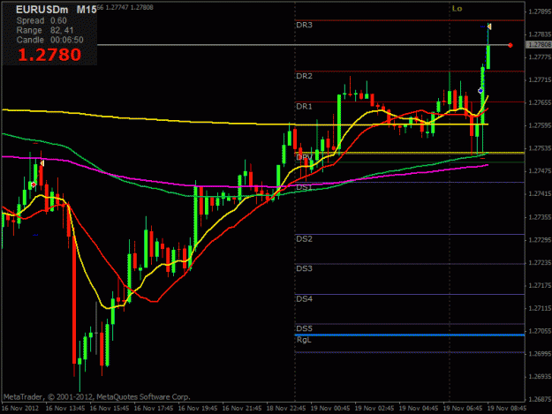
Task: Click the Lo marker label
Action: [457, 9]
